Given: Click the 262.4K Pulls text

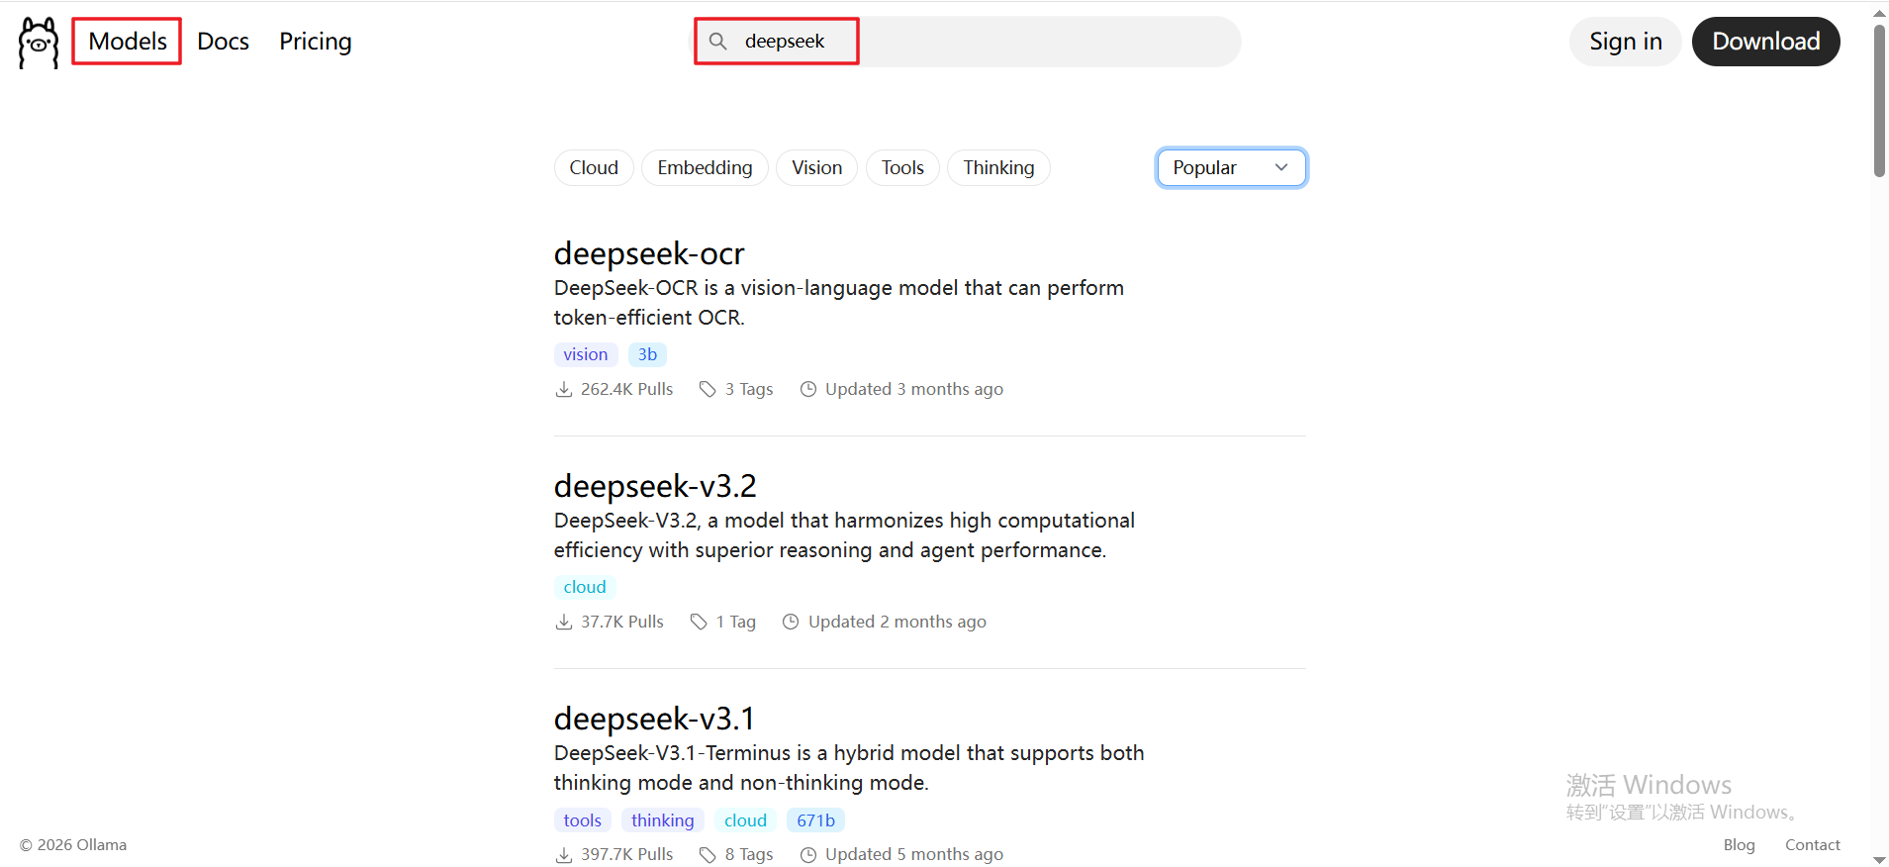Looking at the screenshot, I should (626, 389).
